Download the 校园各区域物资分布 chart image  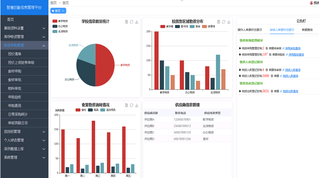229,22
